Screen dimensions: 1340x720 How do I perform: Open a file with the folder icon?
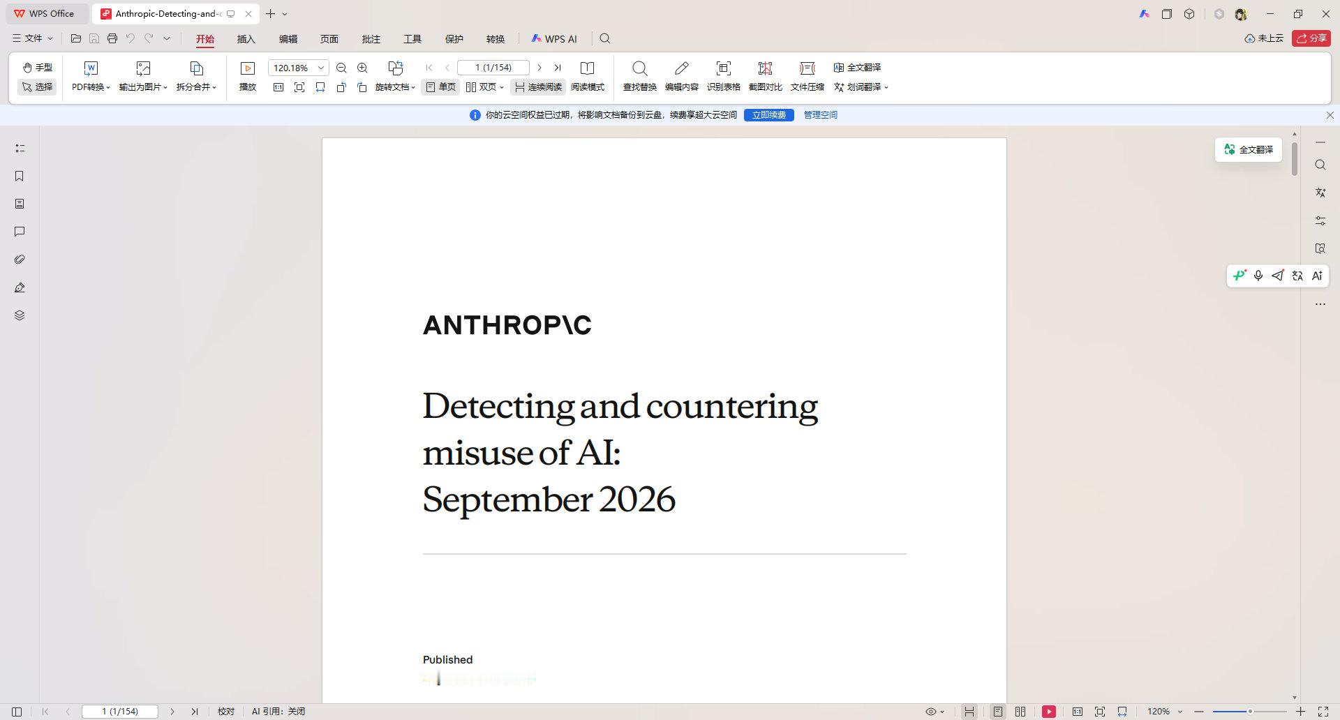(x=76, y=38)
